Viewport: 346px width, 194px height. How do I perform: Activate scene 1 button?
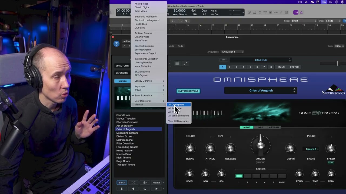(x=239, y=176)
